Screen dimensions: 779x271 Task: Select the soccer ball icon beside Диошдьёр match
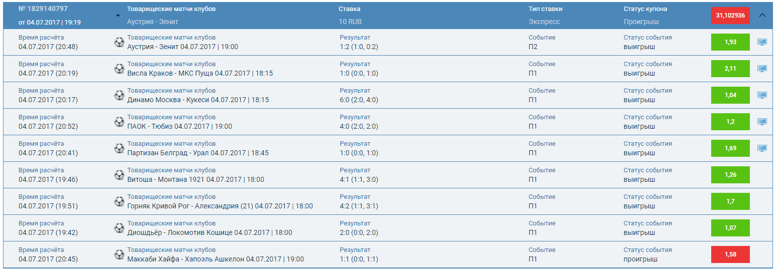(x=119, y=228)
